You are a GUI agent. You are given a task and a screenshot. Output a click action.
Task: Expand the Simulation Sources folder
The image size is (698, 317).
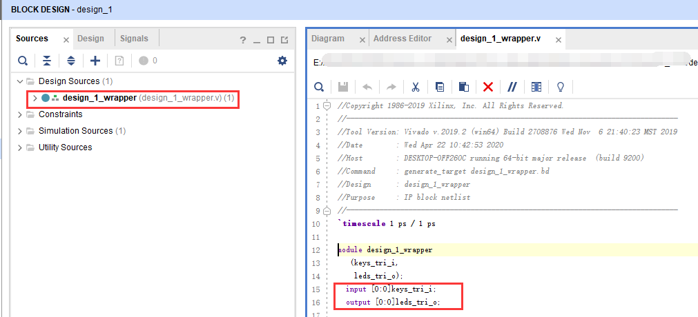[19, 131]
